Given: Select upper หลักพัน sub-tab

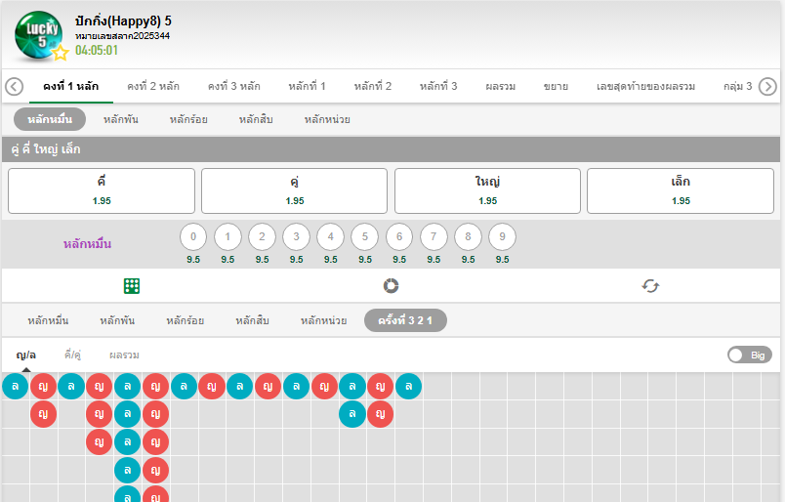Looking at the screenshot, I should 121,119.
